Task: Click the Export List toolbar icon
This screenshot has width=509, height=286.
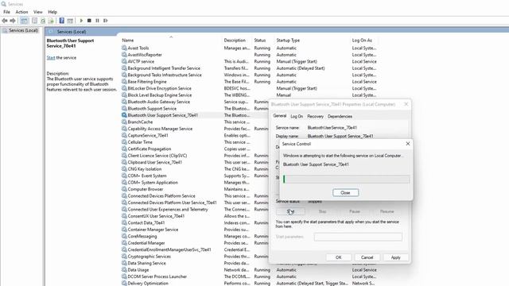Action: pyautogui.click(x=51, y=21)
